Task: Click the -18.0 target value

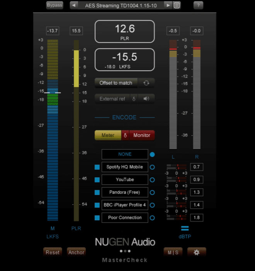Action: 110,67
